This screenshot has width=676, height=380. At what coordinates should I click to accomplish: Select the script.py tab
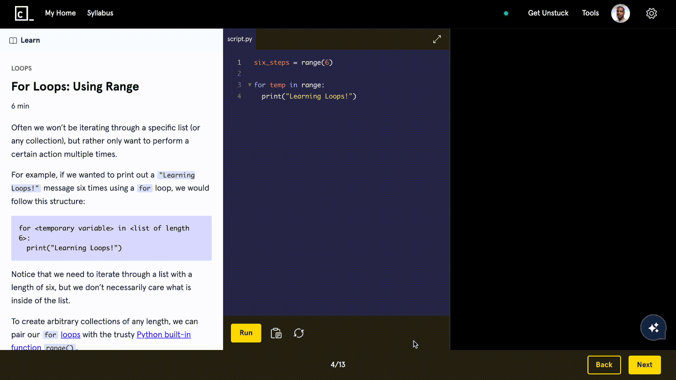tap(240, 39)
